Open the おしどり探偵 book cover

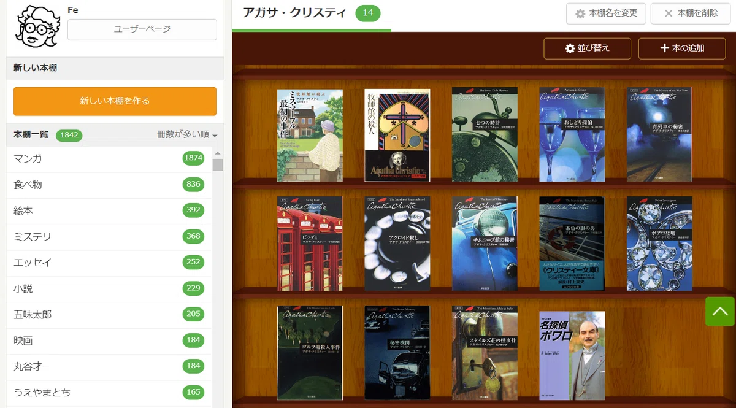[x=572, y=134]
